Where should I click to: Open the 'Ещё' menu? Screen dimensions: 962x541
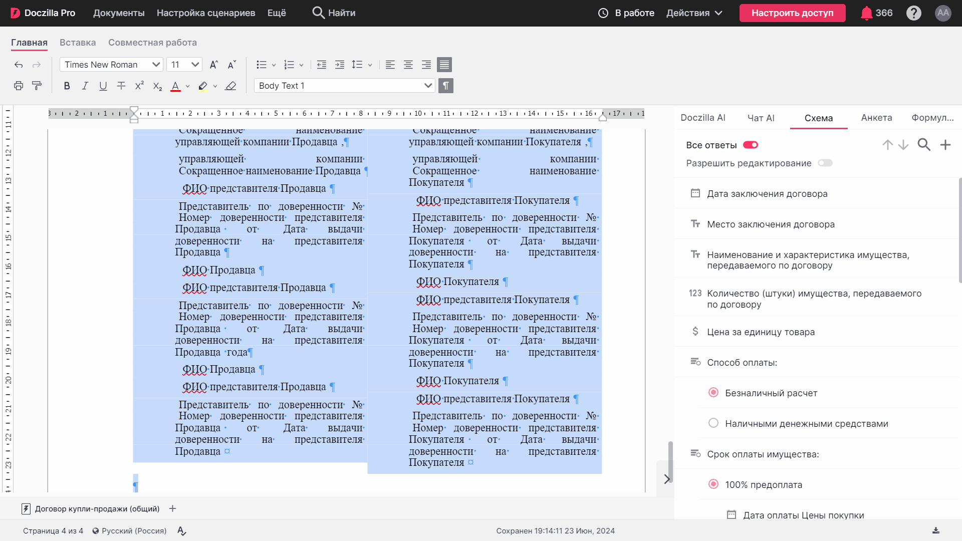277,13
